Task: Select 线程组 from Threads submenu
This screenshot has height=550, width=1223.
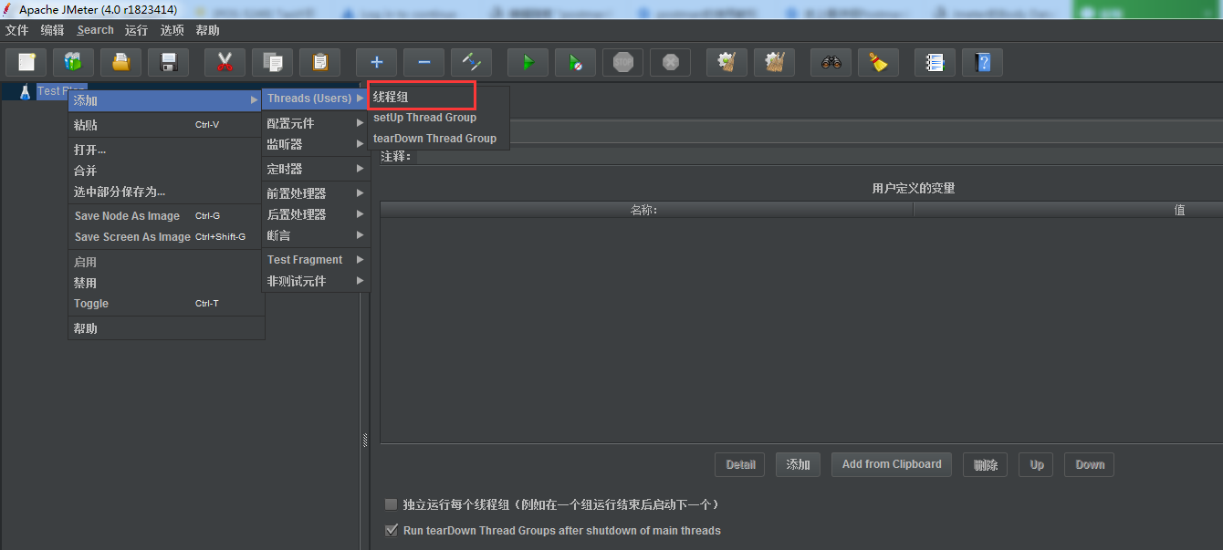Action: click(422, 96)
